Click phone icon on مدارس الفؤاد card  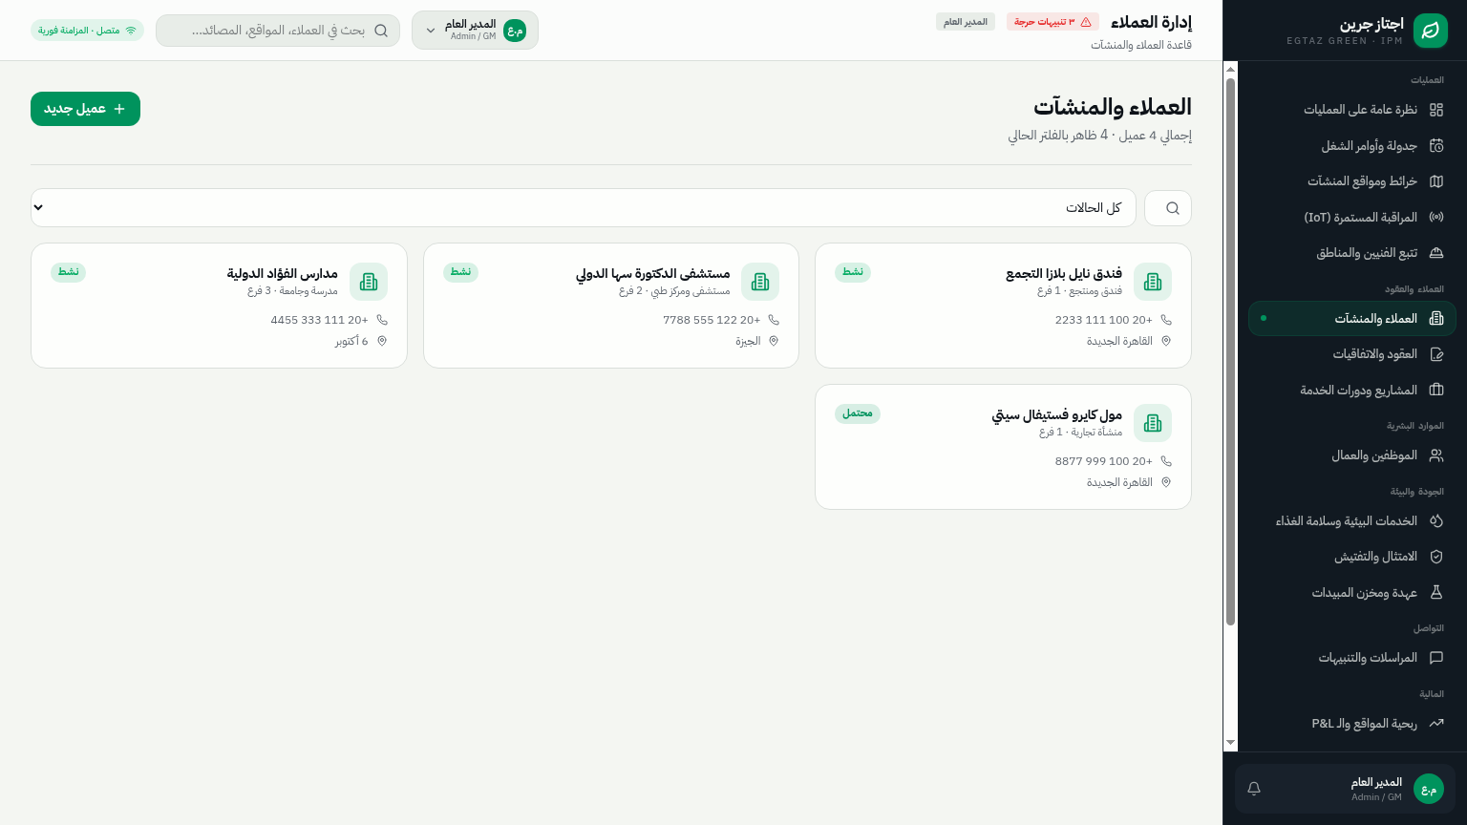tap(382, 320)
